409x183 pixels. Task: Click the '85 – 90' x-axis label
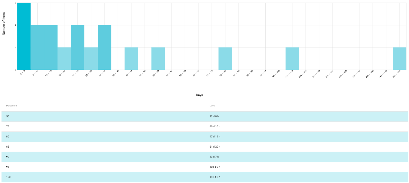click(250, 73)
